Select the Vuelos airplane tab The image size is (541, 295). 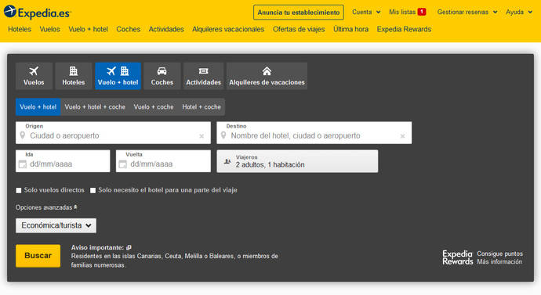tap(34, 76)
